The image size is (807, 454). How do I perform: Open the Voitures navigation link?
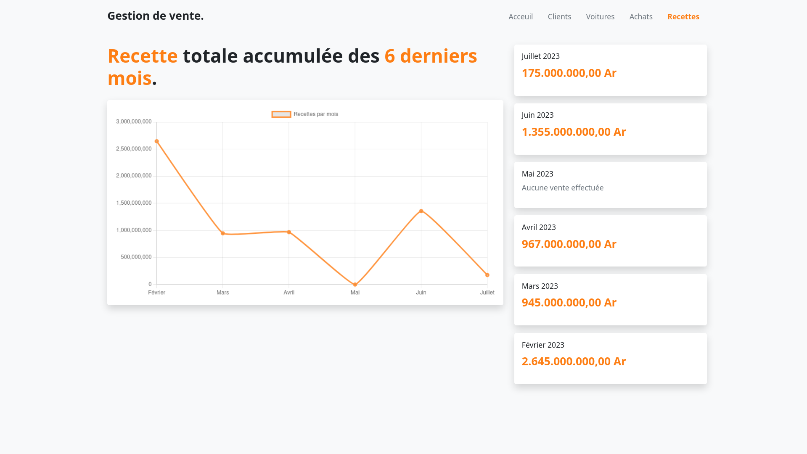pos(600,17)
